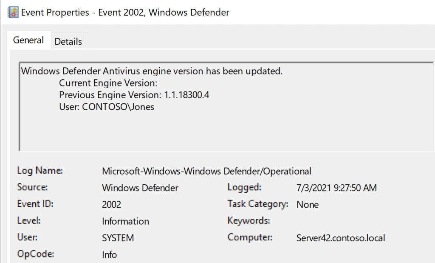Click the OpCode value Info
Screen dimensions: 435x263
pos(109,254)
